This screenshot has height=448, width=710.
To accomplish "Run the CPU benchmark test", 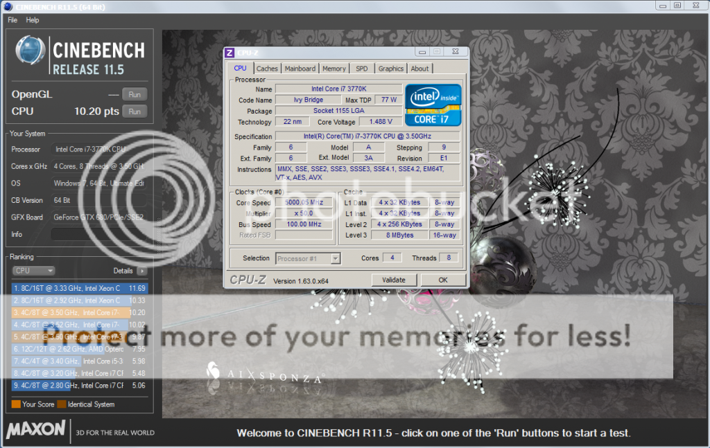I will (x=135, y=111).
